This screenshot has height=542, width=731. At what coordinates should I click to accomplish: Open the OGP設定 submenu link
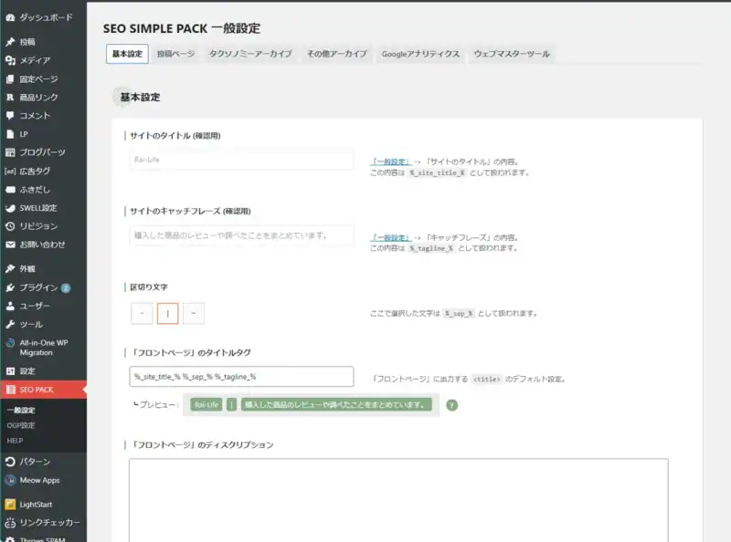(21, 425)
